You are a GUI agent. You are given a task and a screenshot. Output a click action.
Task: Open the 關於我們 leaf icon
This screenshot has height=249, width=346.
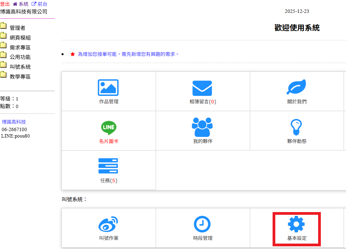click(x=296, y=87)
